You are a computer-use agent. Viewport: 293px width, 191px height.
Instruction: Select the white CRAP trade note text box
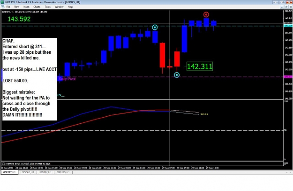30,79
